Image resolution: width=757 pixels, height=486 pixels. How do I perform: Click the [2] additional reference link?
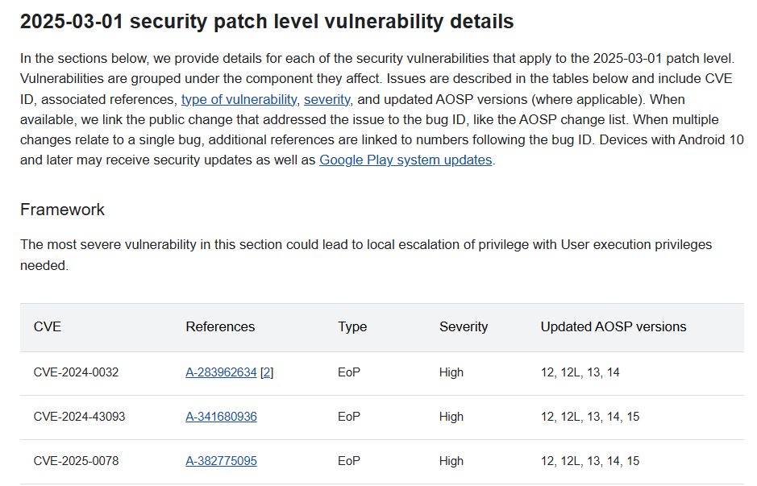[267, 372]
